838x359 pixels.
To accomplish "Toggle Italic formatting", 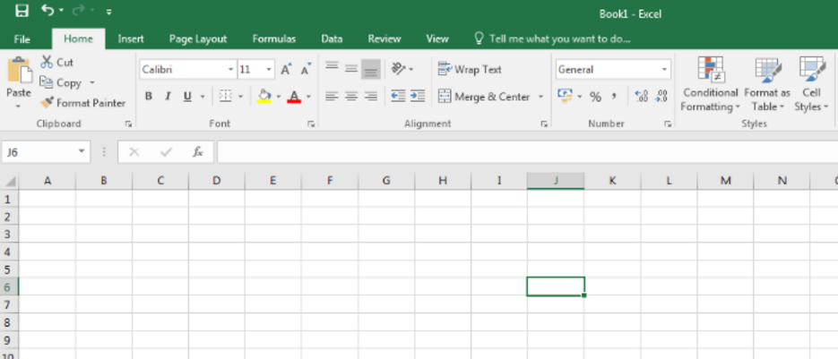I will click(168, 97).
